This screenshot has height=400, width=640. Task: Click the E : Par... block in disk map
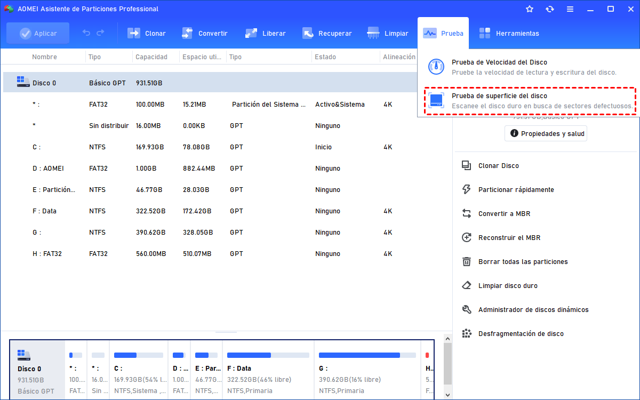[206, 371]
